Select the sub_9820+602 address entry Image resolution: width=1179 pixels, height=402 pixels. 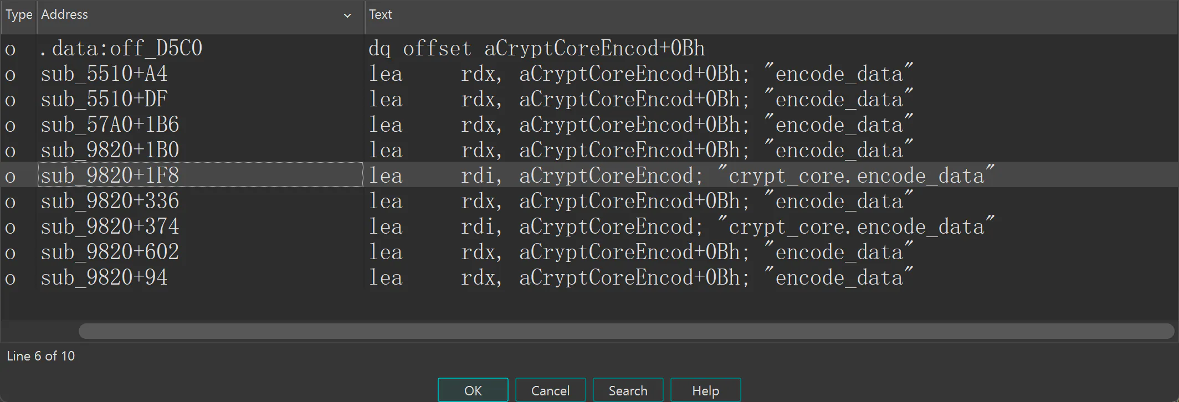point(110,252)
